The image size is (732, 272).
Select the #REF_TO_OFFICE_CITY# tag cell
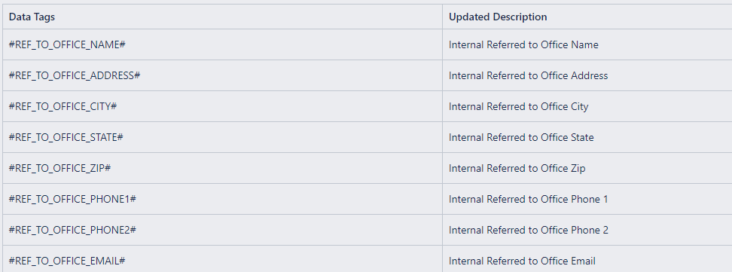(222, 106)
